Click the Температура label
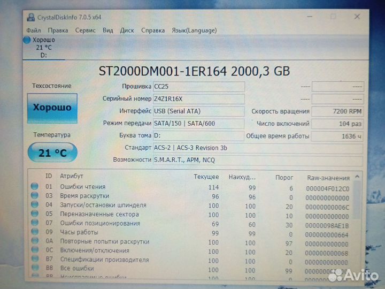 52,135
